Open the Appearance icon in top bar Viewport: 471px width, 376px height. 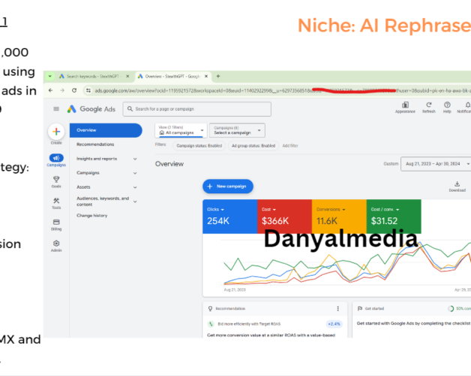coord(405,106)
